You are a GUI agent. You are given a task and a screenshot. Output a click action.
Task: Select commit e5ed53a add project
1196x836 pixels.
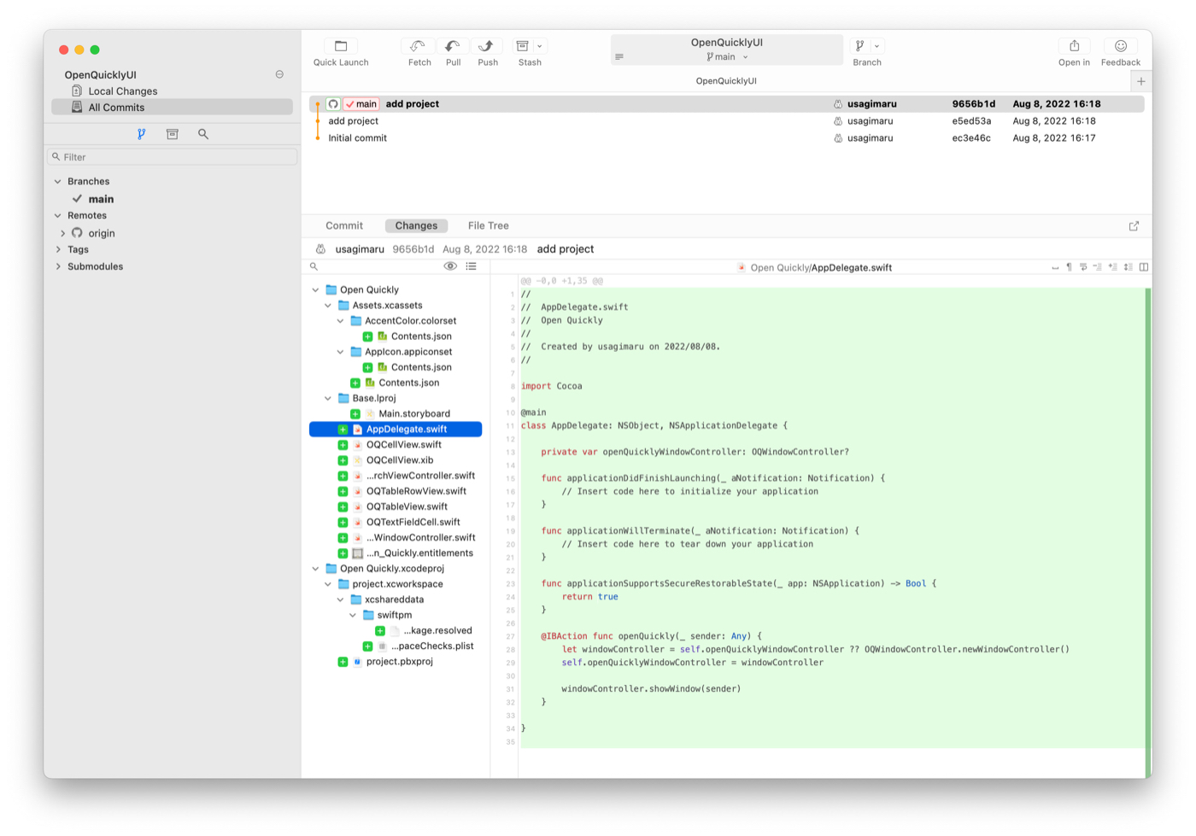(726, 121)
